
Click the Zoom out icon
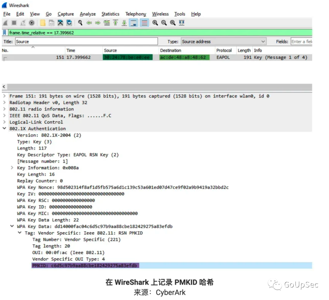164,23
